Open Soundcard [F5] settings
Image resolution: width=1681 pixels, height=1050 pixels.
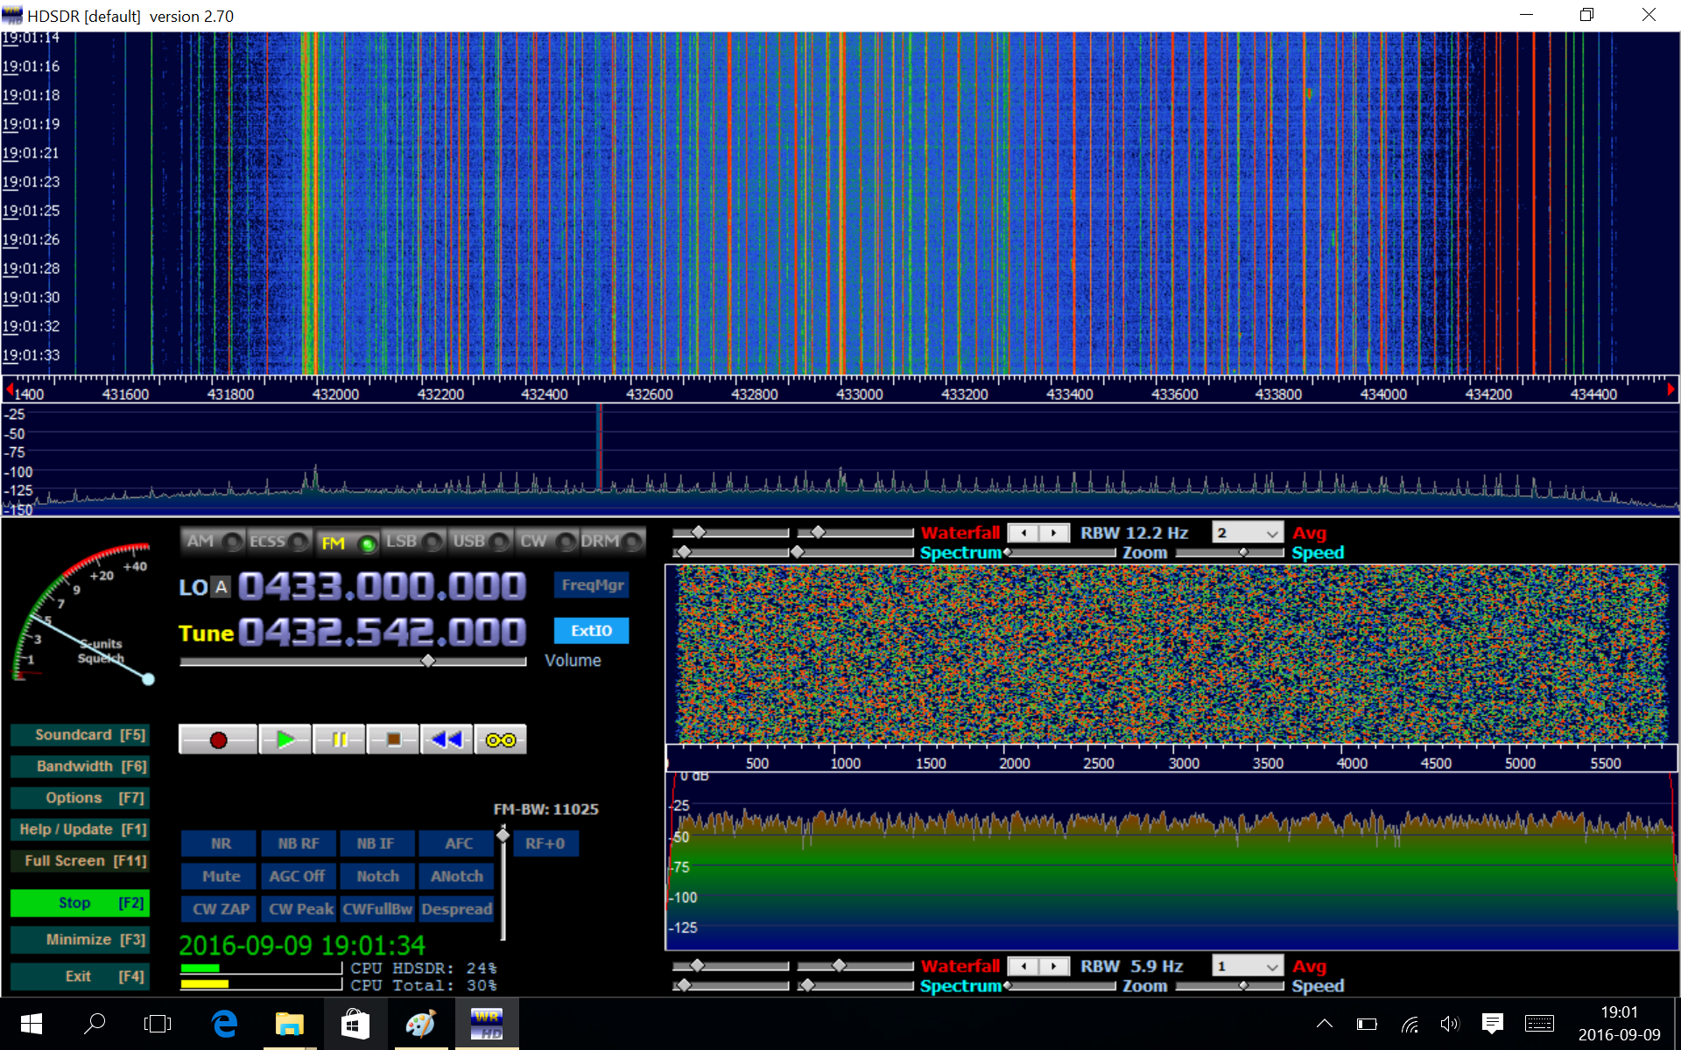pos(80,735)
